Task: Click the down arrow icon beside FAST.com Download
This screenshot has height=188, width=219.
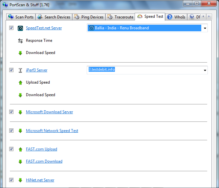Action: pyautogui.click(x=20, y=162)
